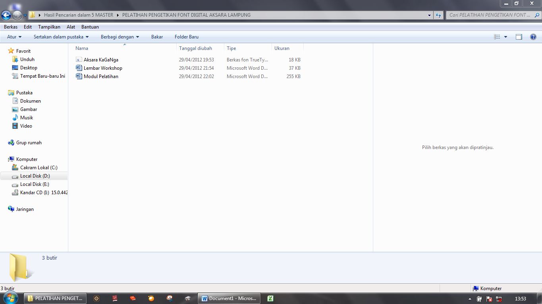Viewport: 542px width, 304px height.
Task: Select the Dokumen library in sidebar
Action: (30, 101)
